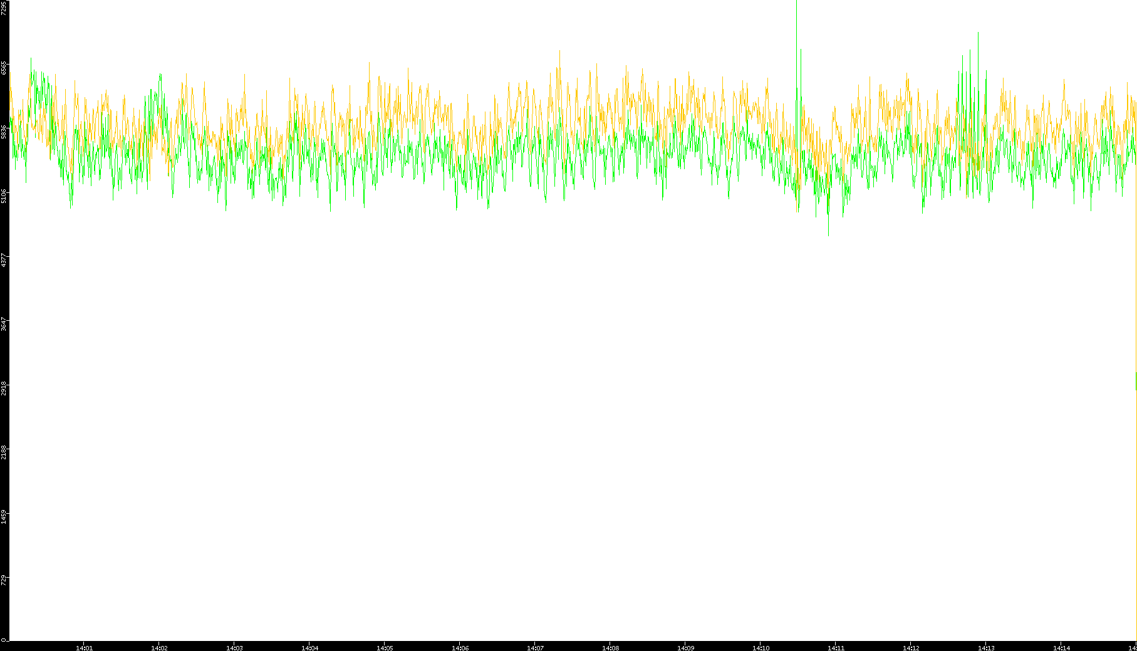Click the 14:09 time axis label

[x=685, y=648]
